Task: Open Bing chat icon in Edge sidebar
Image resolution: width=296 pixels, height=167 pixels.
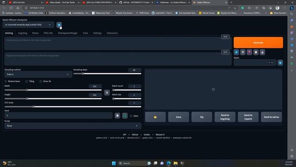Action: click(x=292, y=8)
